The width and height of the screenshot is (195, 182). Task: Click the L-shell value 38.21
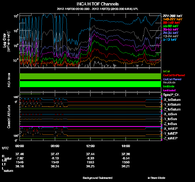(126, 166)
